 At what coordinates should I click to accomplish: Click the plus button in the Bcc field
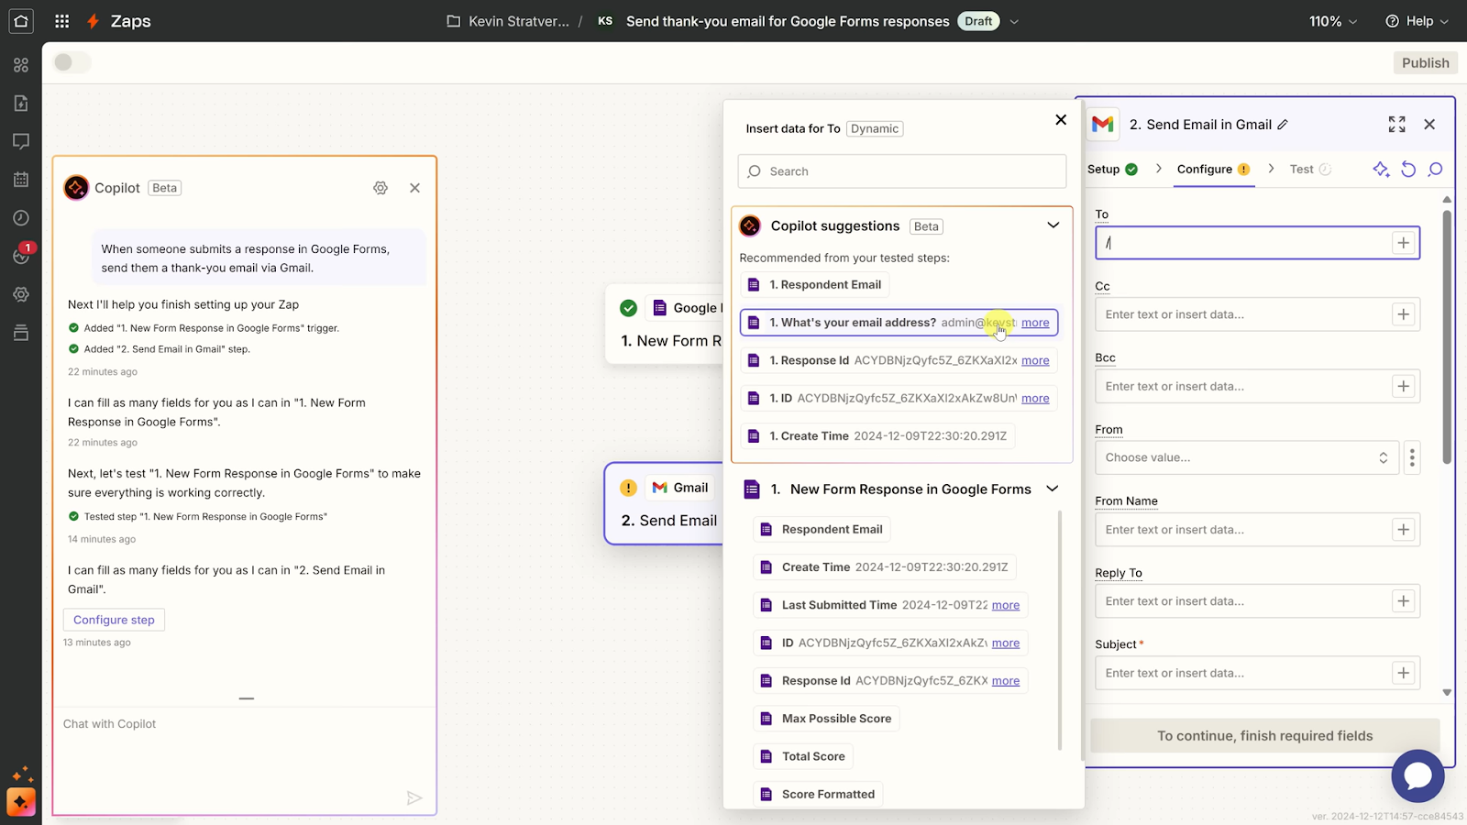pos(1403,386)
